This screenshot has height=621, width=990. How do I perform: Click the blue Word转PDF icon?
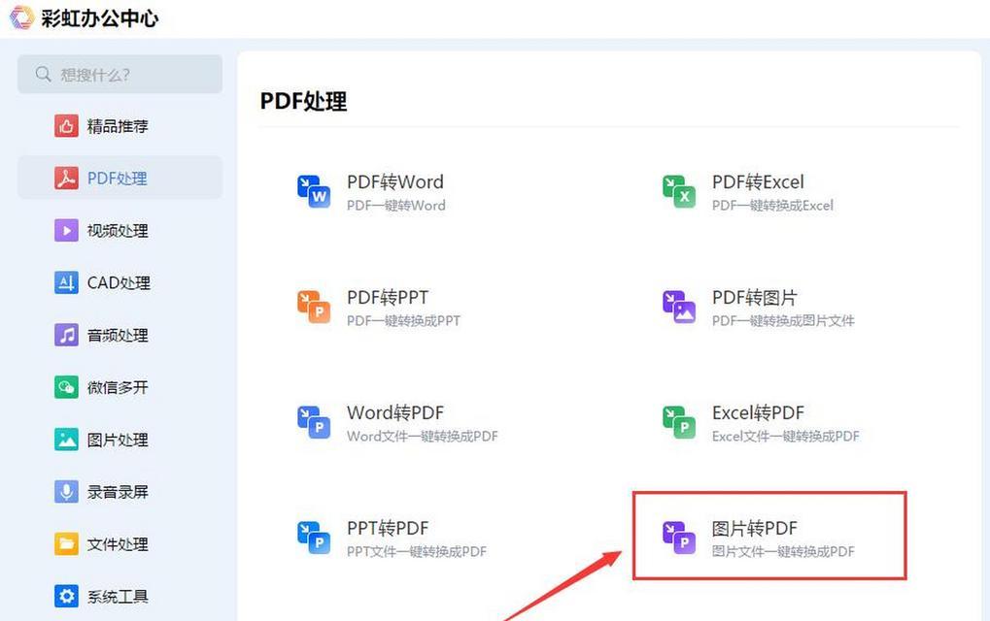point(314,422)
